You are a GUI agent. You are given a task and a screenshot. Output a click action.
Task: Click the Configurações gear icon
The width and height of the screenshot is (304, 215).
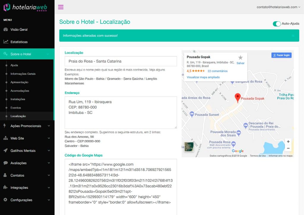pos(5,200)
